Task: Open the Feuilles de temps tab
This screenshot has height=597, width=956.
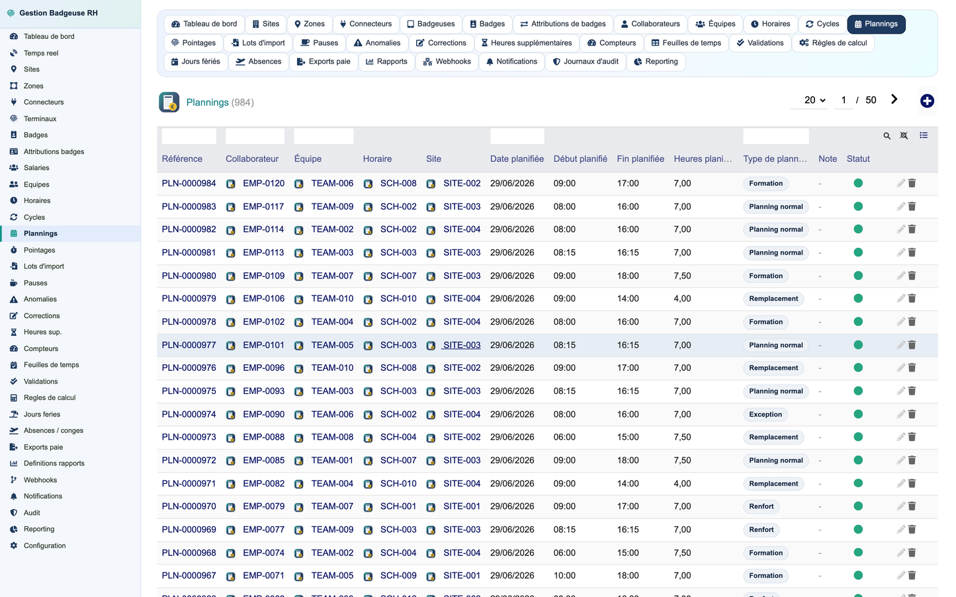Action: point(686,43)
